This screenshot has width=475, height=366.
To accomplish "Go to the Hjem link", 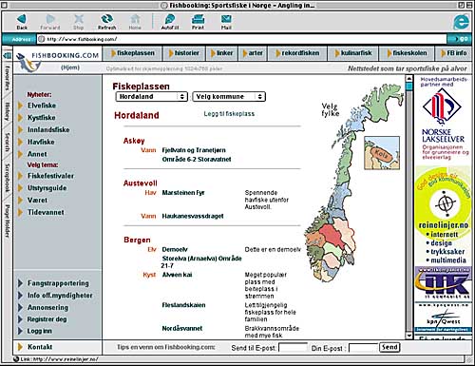I will pos(70,67).
